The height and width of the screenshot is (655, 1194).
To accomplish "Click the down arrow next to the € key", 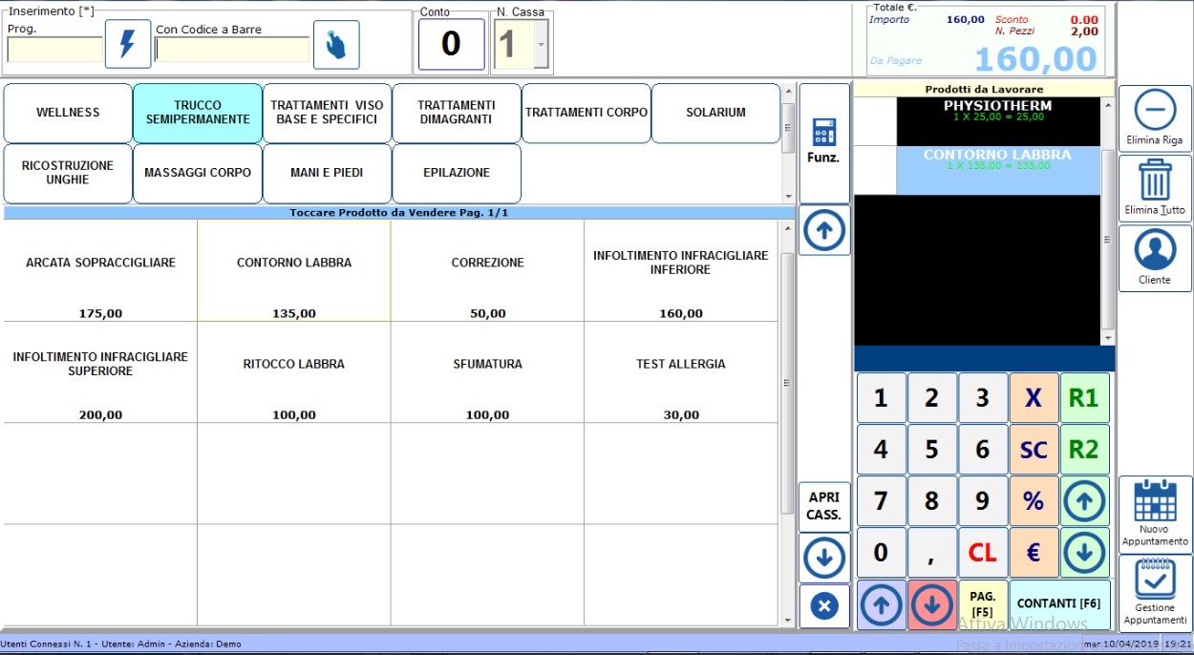I will (x=1085, y=552).
